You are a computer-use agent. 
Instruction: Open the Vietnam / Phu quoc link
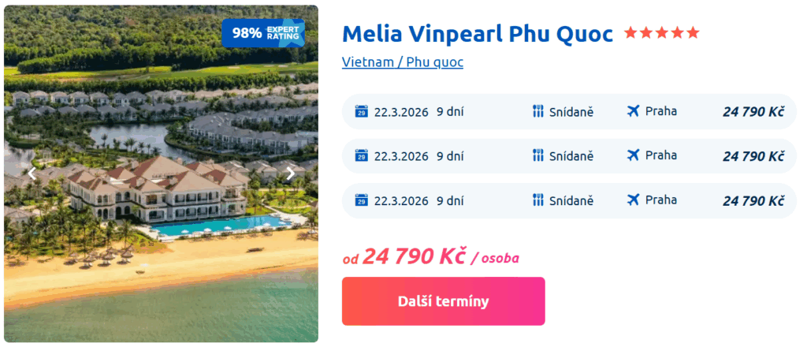(402, 62)
